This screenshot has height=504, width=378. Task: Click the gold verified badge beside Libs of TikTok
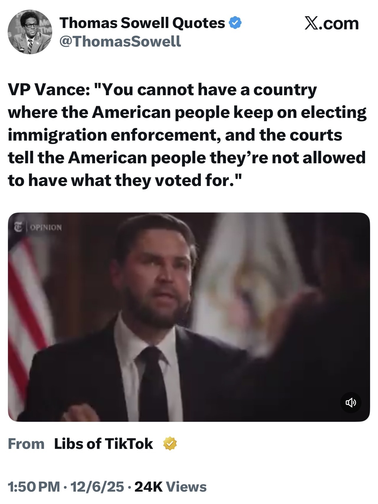(170, 444)
